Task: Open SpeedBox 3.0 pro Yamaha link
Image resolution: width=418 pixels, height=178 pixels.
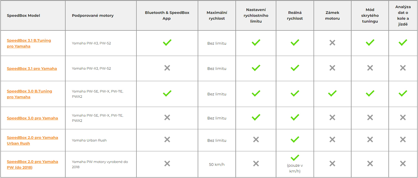Action: 32,118
